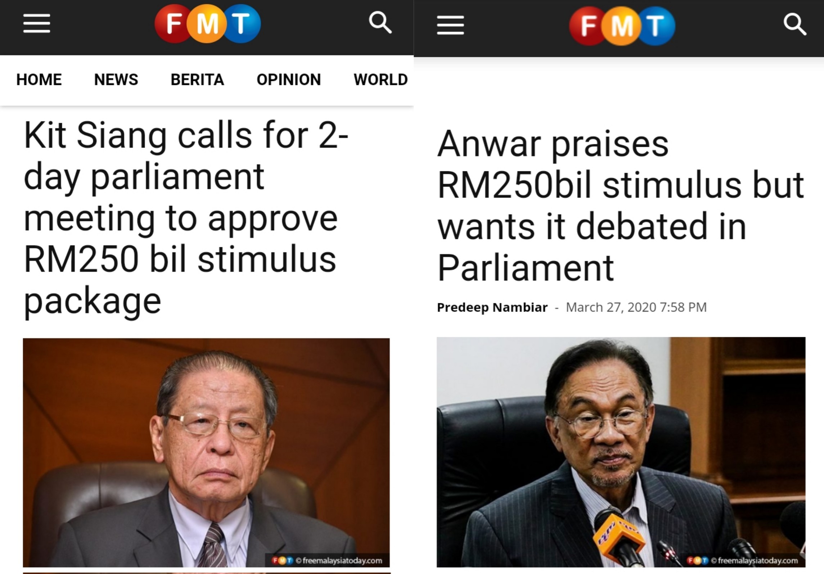Viewport: 824px width, 574px height.
Task: Click author name Predeep Nambiar
Action: 492,307
